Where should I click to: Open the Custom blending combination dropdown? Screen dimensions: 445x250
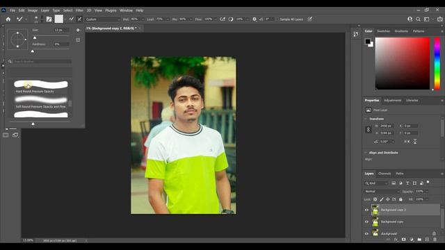pos(103,19)
